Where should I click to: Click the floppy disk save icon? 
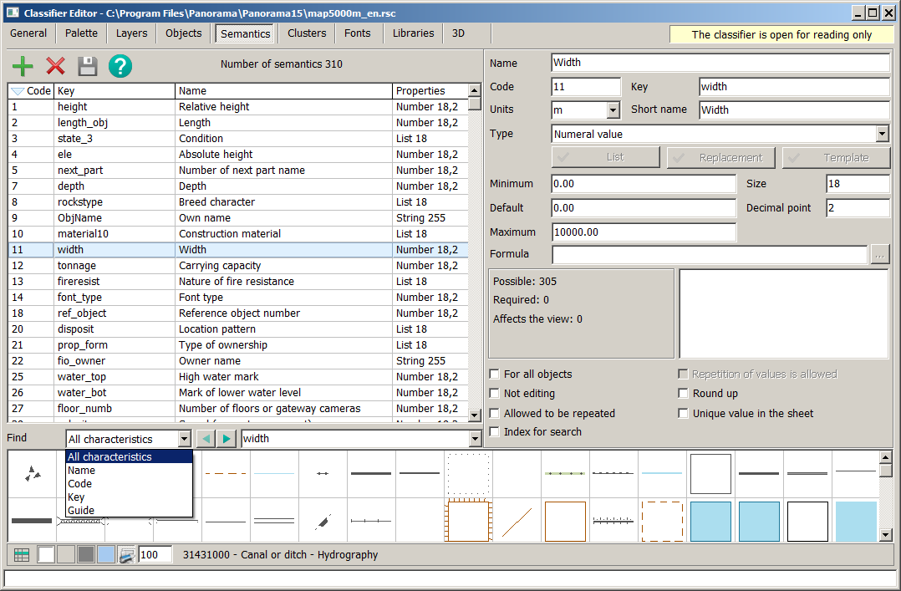point(88,66)
